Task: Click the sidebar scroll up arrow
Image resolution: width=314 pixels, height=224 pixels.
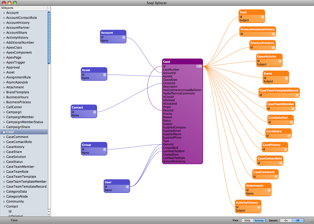Action: click(x=49, y=211)
